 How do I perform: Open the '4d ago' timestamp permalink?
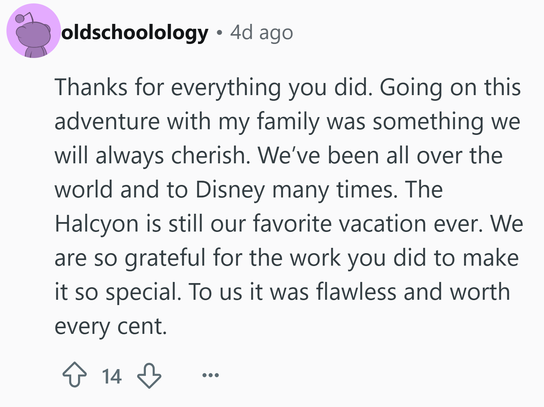click(262, 33)
